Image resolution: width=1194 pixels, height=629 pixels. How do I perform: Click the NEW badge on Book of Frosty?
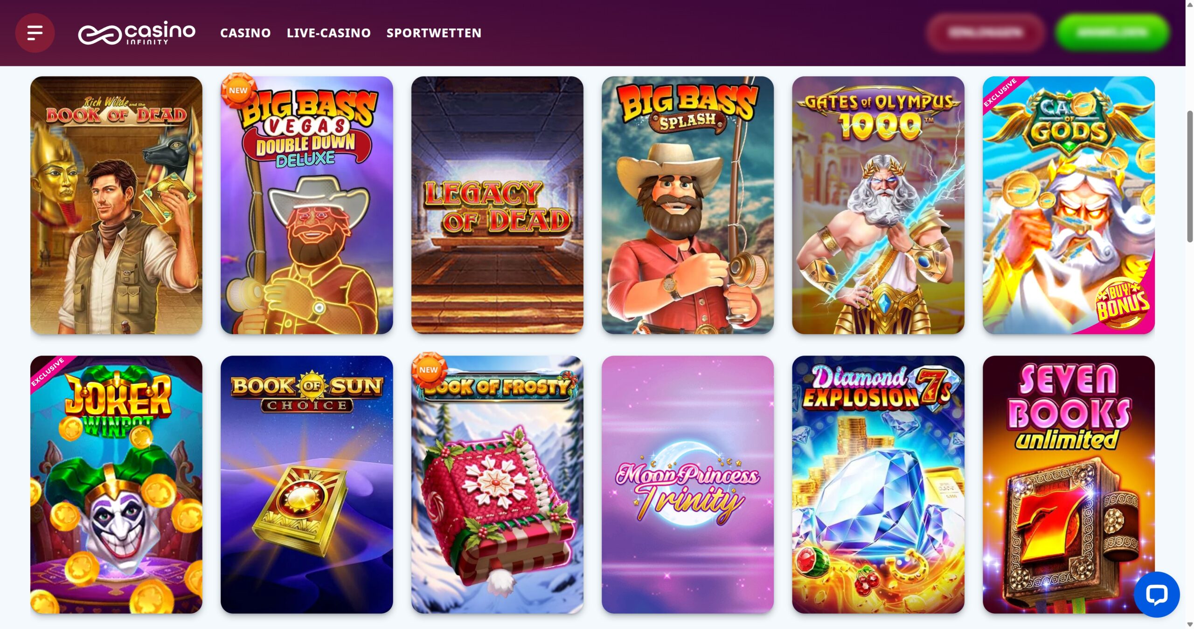[429, 369]
